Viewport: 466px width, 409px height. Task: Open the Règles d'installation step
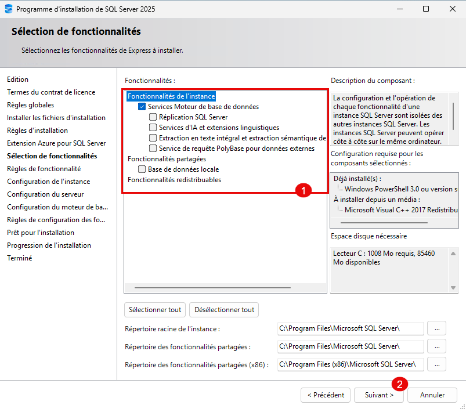38,131
